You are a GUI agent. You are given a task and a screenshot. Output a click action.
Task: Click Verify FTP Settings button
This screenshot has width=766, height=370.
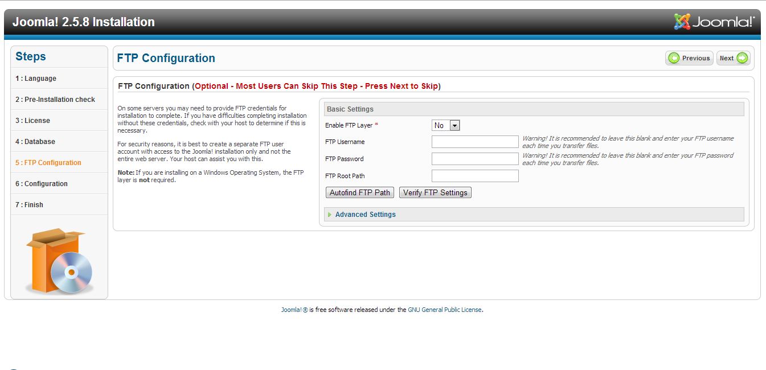[435, 192]
